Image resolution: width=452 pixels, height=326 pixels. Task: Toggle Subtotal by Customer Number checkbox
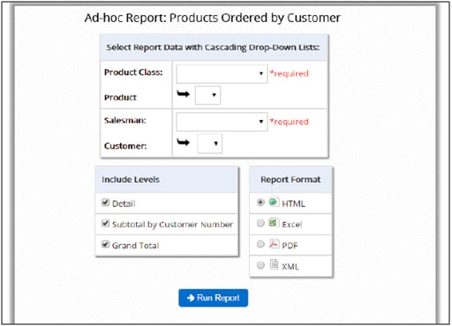point(105,224)
